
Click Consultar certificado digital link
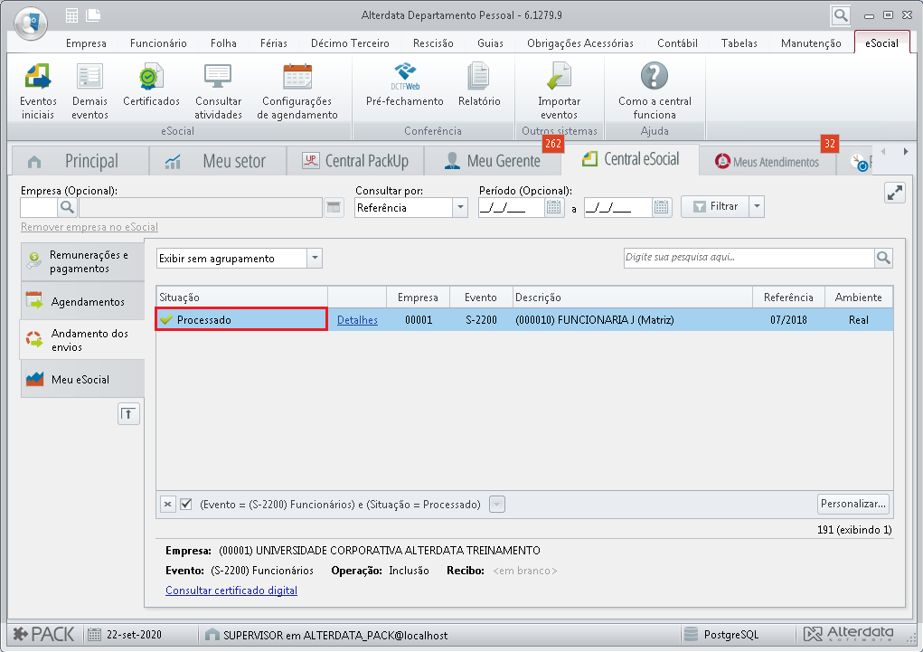coord(231,591)
